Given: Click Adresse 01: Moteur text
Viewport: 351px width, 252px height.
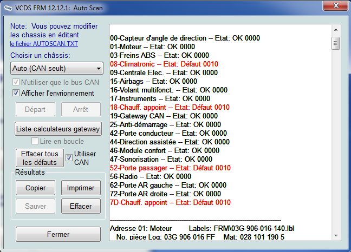Looking at the screenshot, I should 141,228.
